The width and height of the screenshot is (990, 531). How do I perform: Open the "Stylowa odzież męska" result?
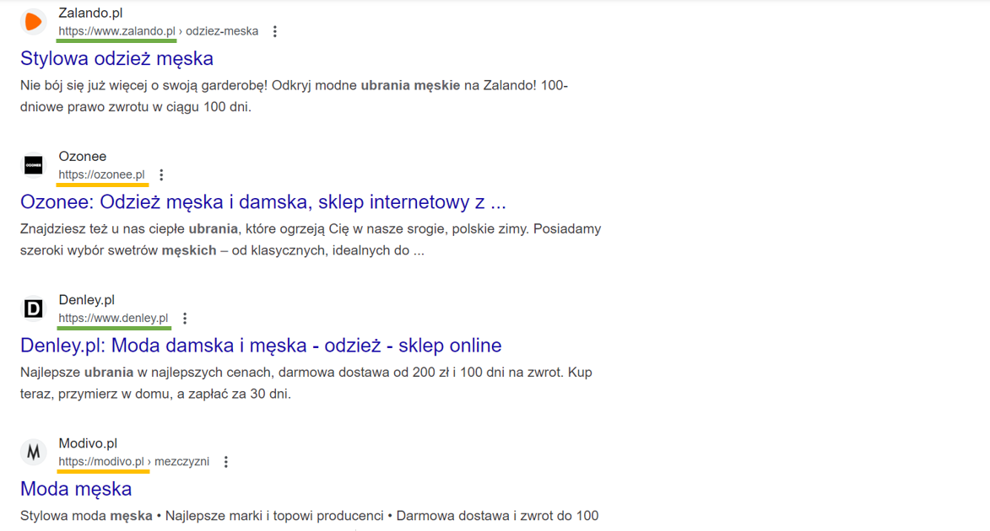tap(116, 59)
